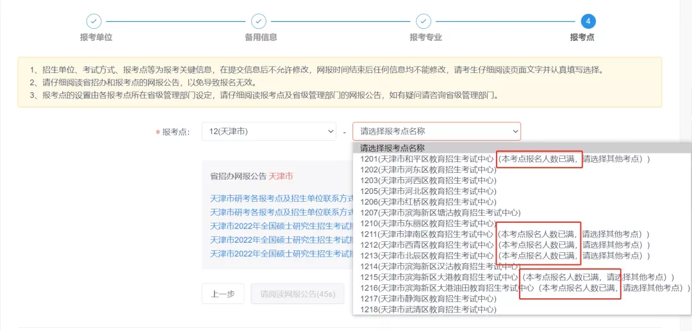Select option 1203 天津市河西区教育招生考试中心

(x=522, y=181)
